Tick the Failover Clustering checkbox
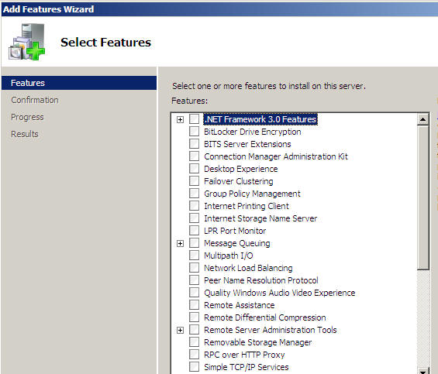The height and width of the screenshot is (374, 438). [194, 181]
